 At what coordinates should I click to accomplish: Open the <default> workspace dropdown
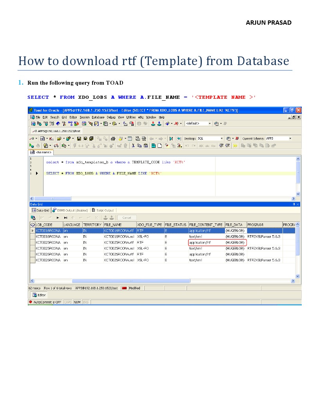pyautogui.click(x=210, y=123)
